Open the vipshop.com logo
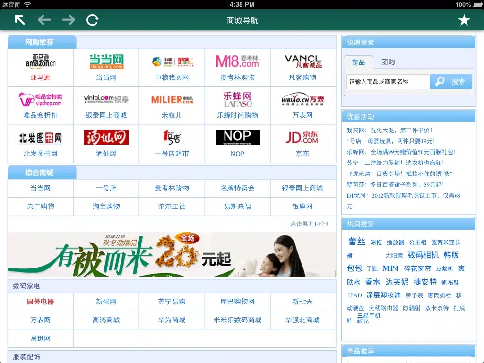This screenshot has height=363, width=484. 40,99
